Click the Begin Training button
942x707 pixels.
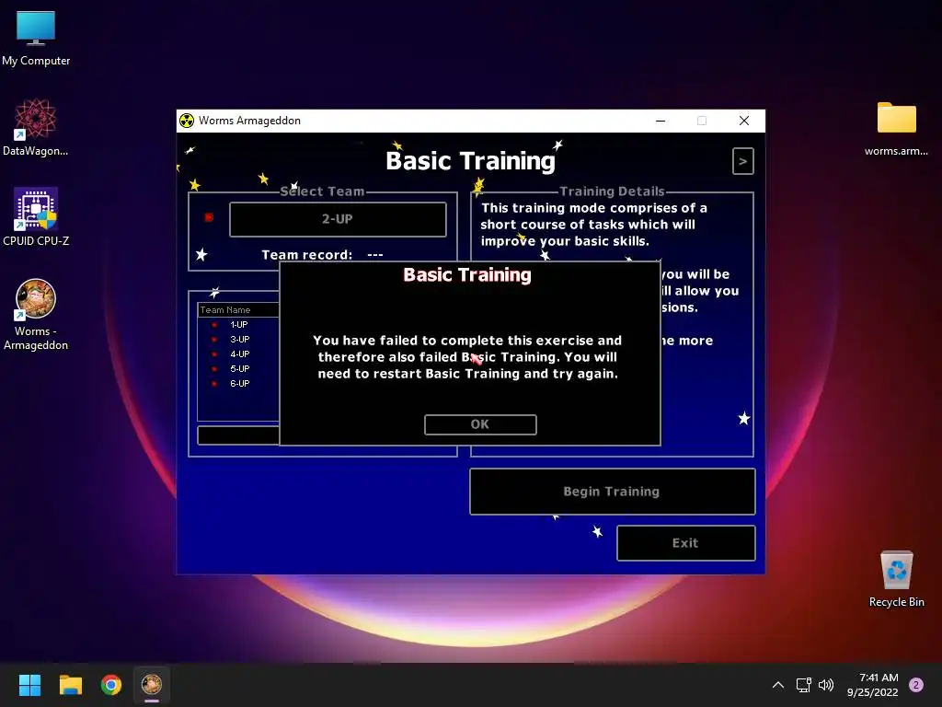[612, 492]
